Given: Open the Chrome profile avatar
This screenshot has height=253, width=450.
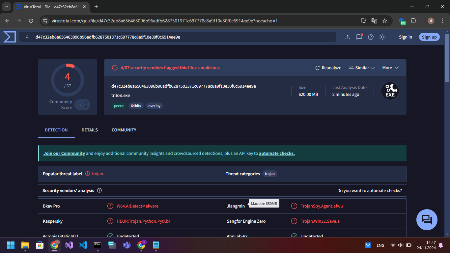Looking at the screenshot, I should click(431, 21).
